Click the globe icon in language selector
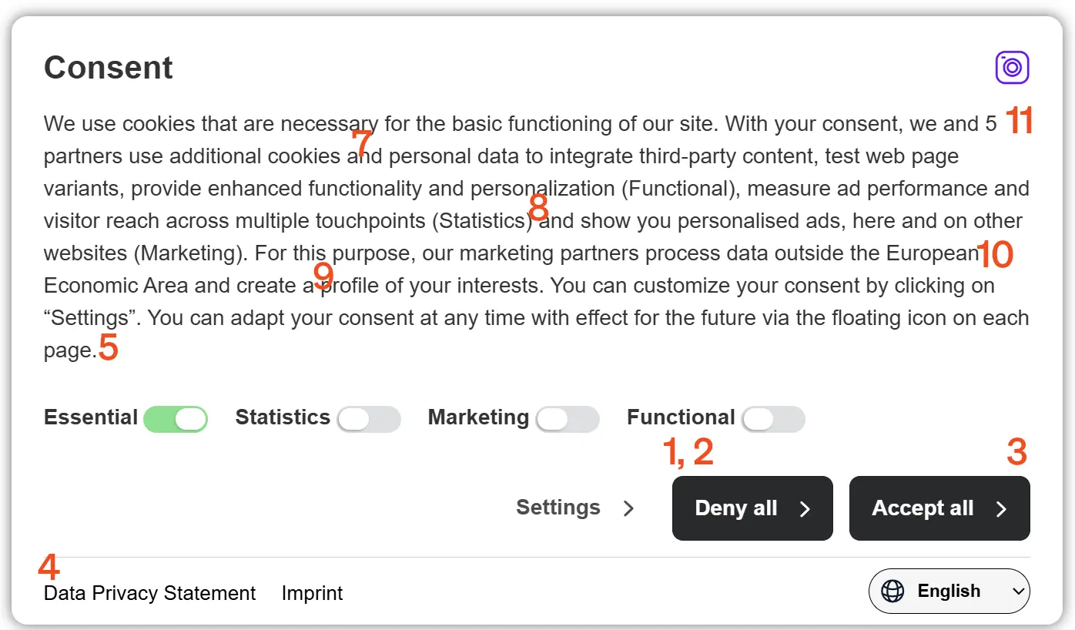The width and height of the screenshot is (1075, 630). tap(892, 591)
